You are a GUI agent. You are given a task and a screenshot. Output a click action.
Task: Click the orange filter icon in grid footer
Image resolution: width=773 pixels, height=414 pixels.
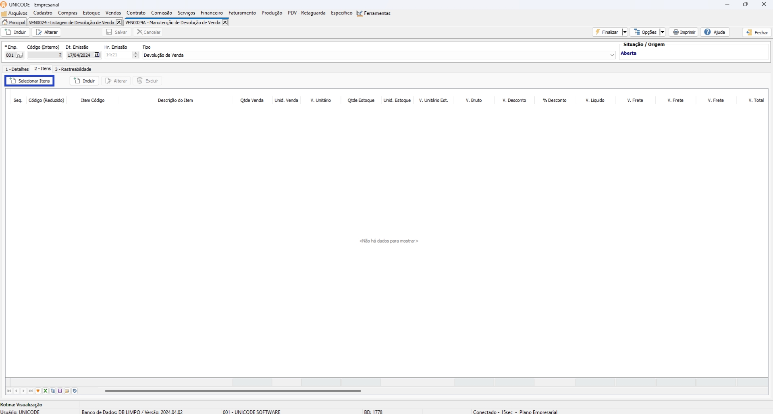point(38,391)
